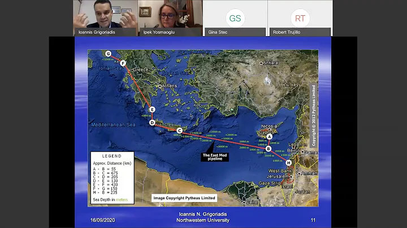The width and height of the screenshot is (407, 228).
Task: Click the Northwestern University footer text
Action: (x=203, y=220)
